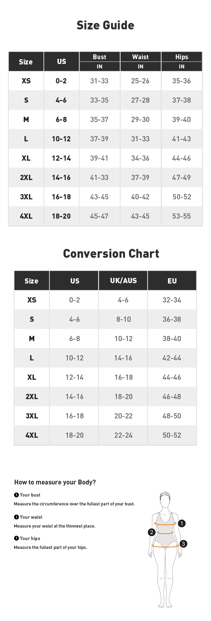Click the number 3 hips marker on figure
Viewport: 211px width, 621px height.
coord(183,544)
